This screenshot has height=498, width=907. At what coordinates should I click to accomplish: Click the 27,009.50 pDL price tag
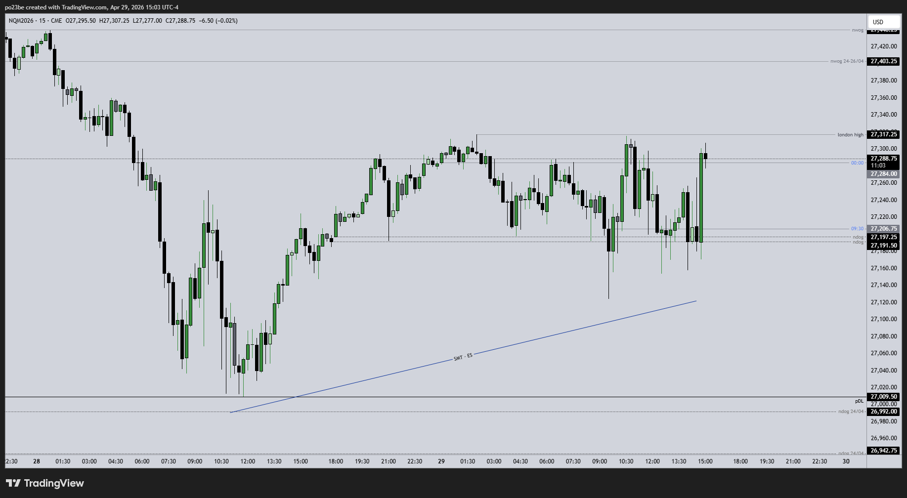[884, 397]
